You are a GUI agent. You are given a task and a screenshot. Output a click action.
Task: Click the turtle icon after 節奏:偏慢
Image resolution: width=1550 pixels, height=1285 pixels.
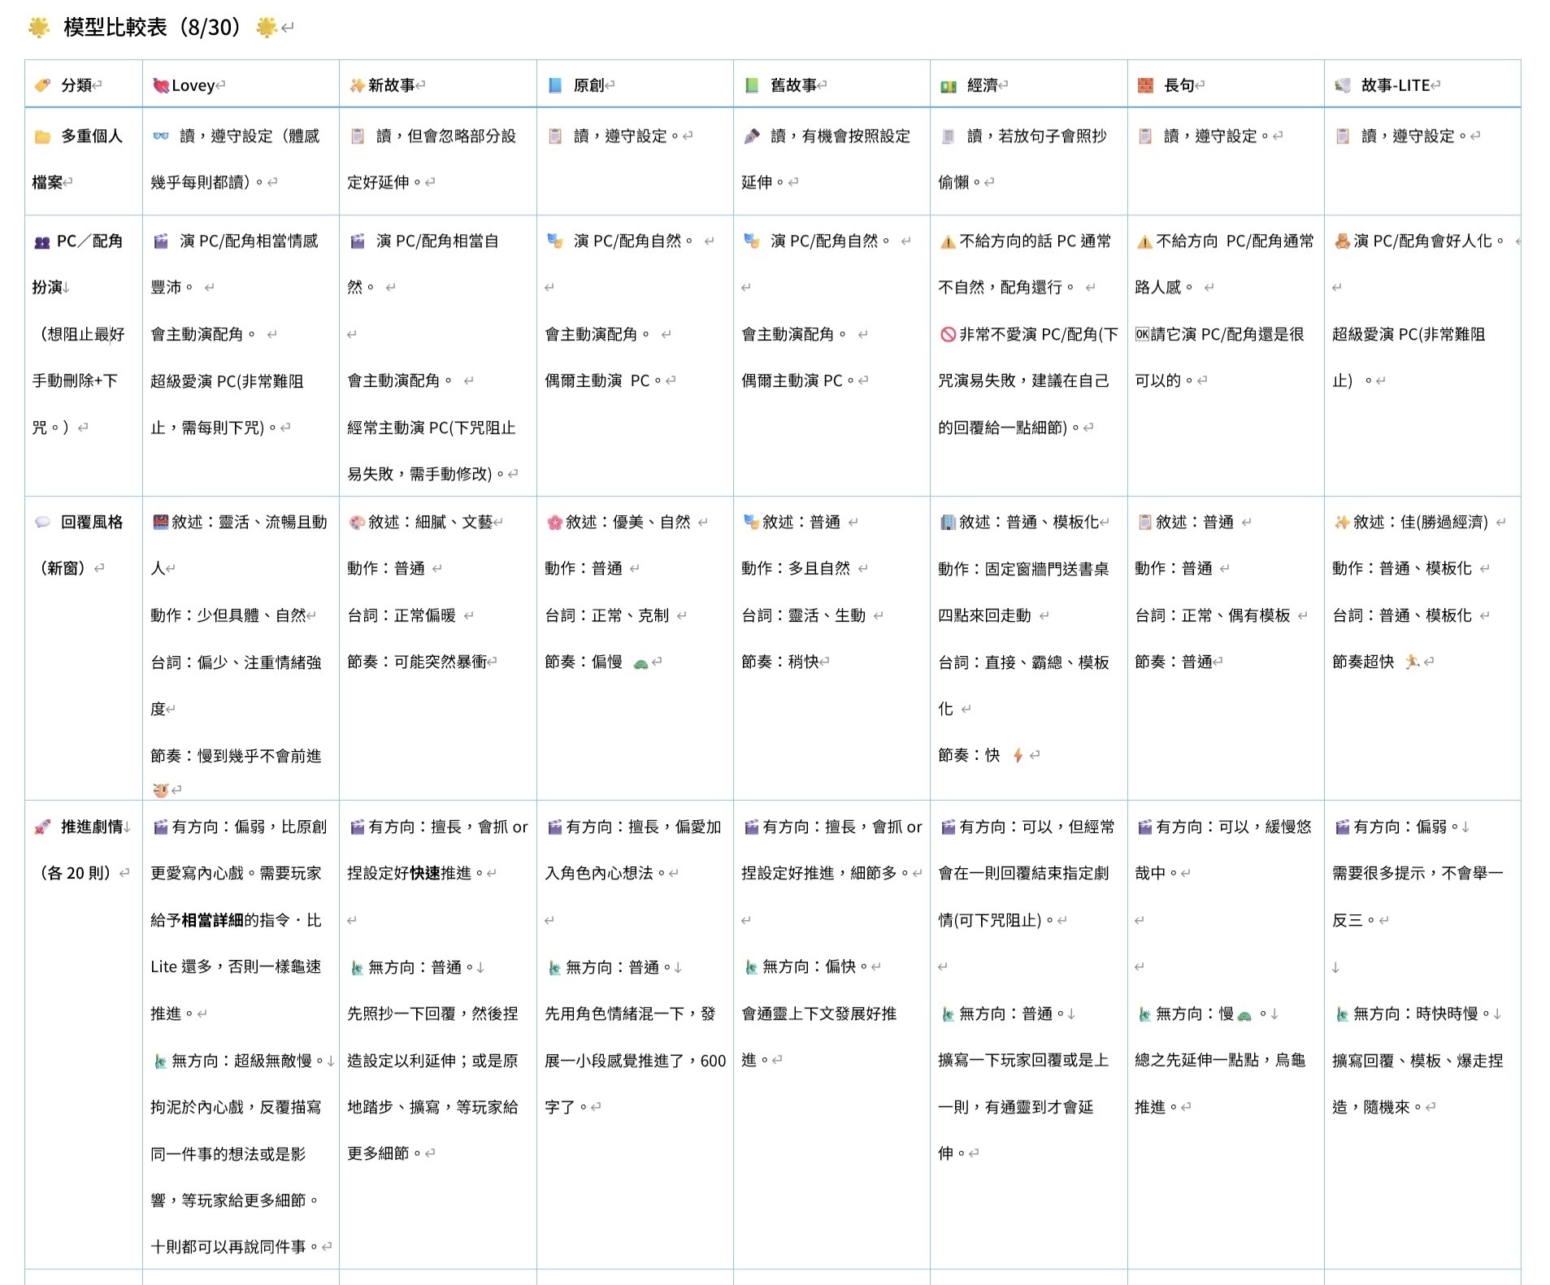640,663
